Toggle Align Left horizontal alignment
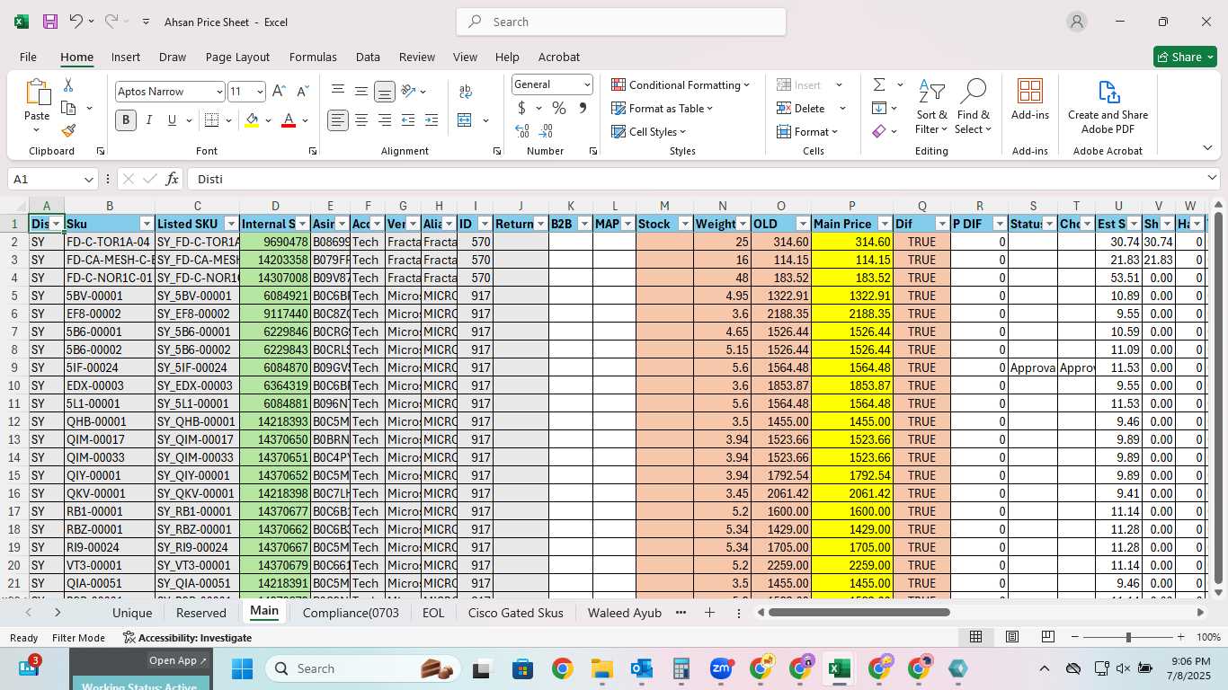The image size is (1228, 690). tap(338, 120)
